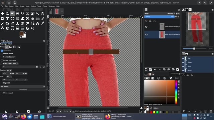Select the Alignment tool
Image resolution: width=214 pixels, height=120 pixels.
point(7,14)
